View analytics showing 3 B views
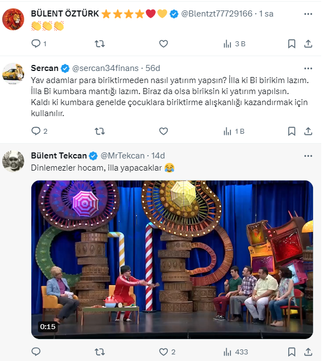This screenshot has width=335, height=361. 234,43
